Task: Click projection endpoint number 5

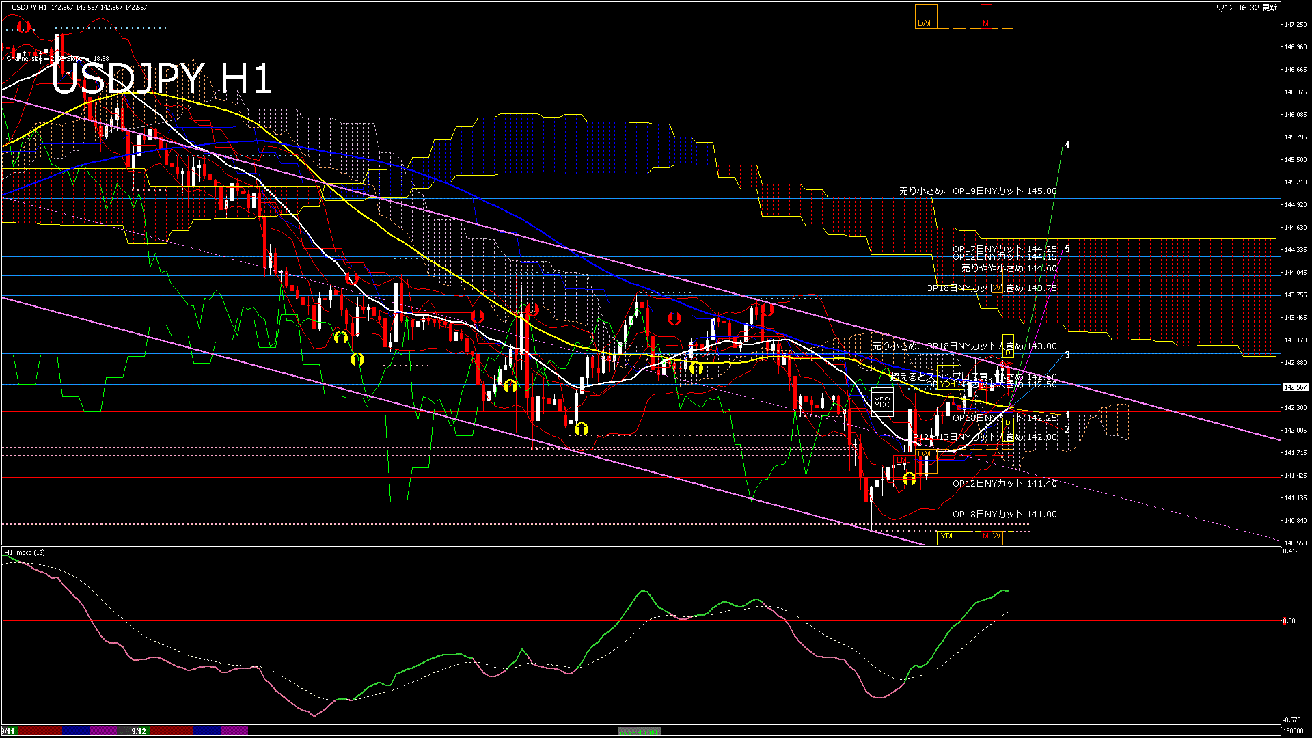Action: 1067,249
